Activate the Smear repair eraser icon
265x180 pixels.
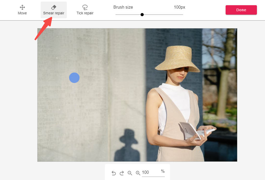click(x=53, y=7)
